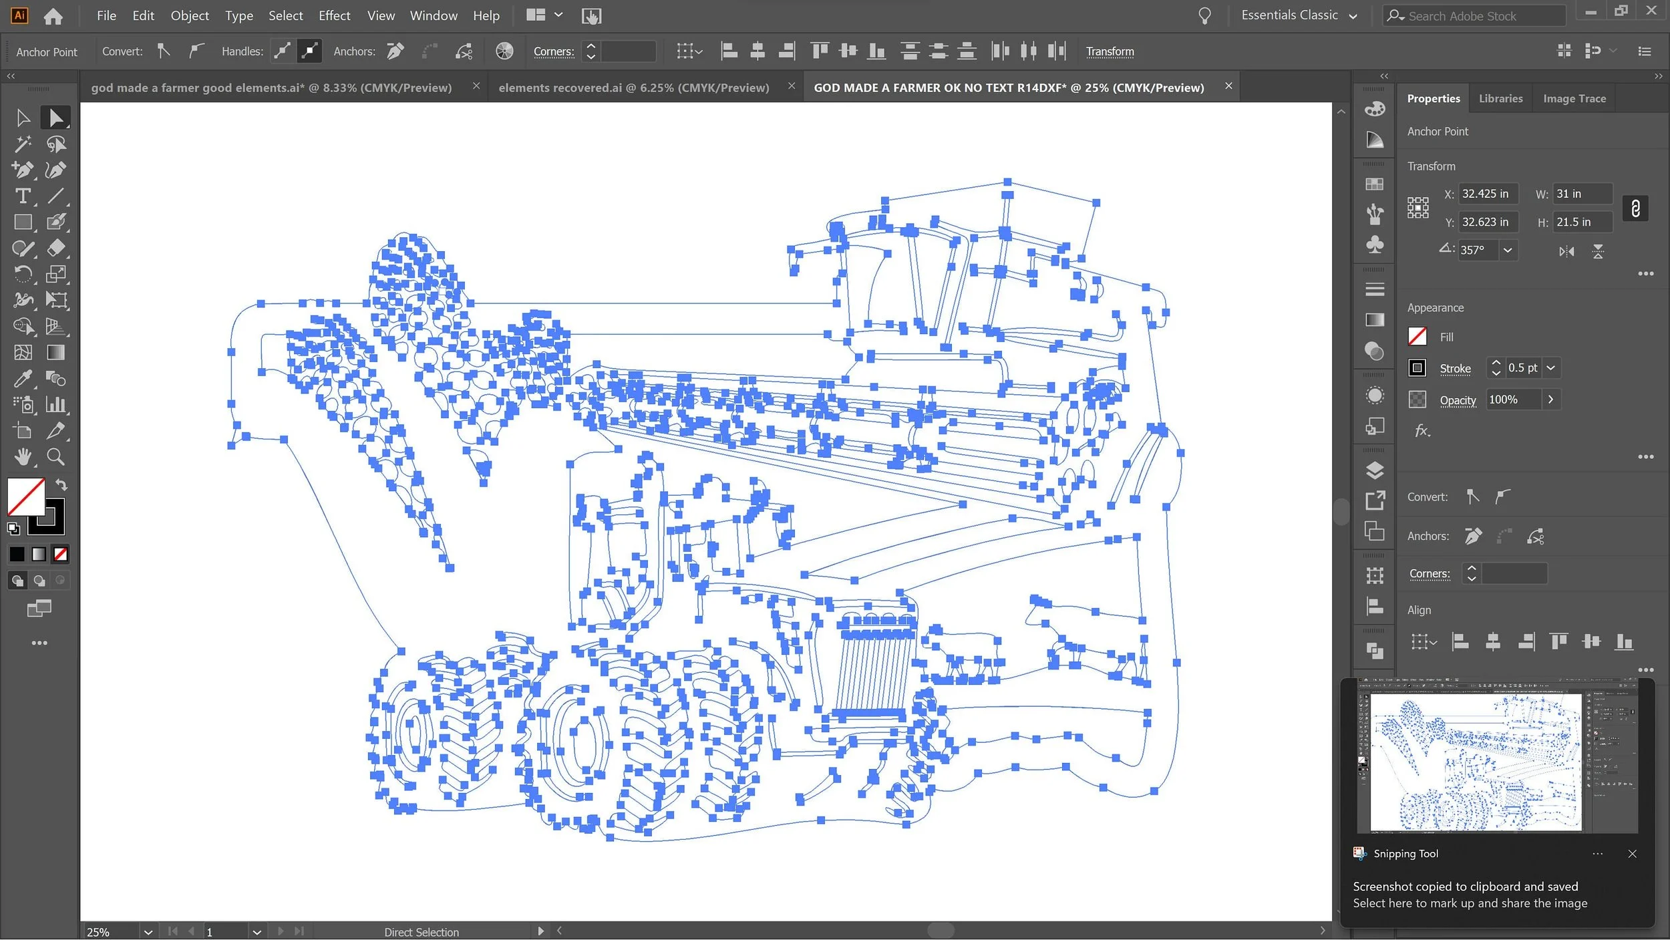Select the Zoom tool
The width and height of the screenshot is (1670, 940).
[x=55, y=457]
